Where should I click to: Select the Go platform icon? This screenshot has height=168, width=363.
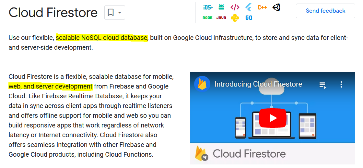tap(249, 18)
